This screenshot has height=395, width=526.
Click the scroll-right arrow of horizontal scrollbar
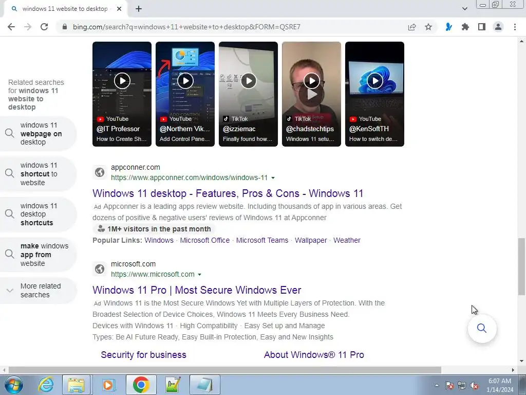coord(513,370)
